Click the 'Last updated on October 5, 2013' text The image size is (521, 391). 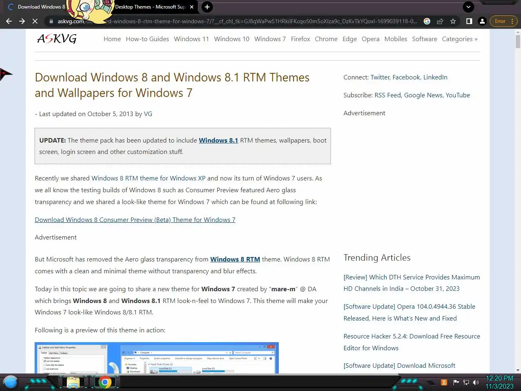(x=86, y=114)
